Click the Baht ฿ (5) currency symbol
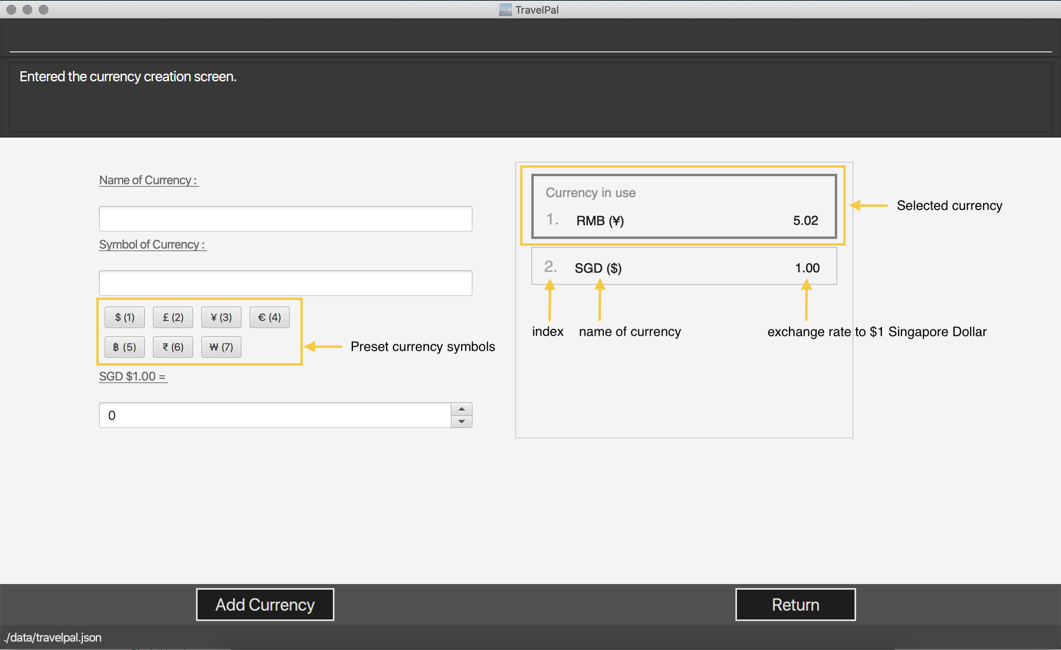This screenshot has height=650, width=1061. click(125, 347)
